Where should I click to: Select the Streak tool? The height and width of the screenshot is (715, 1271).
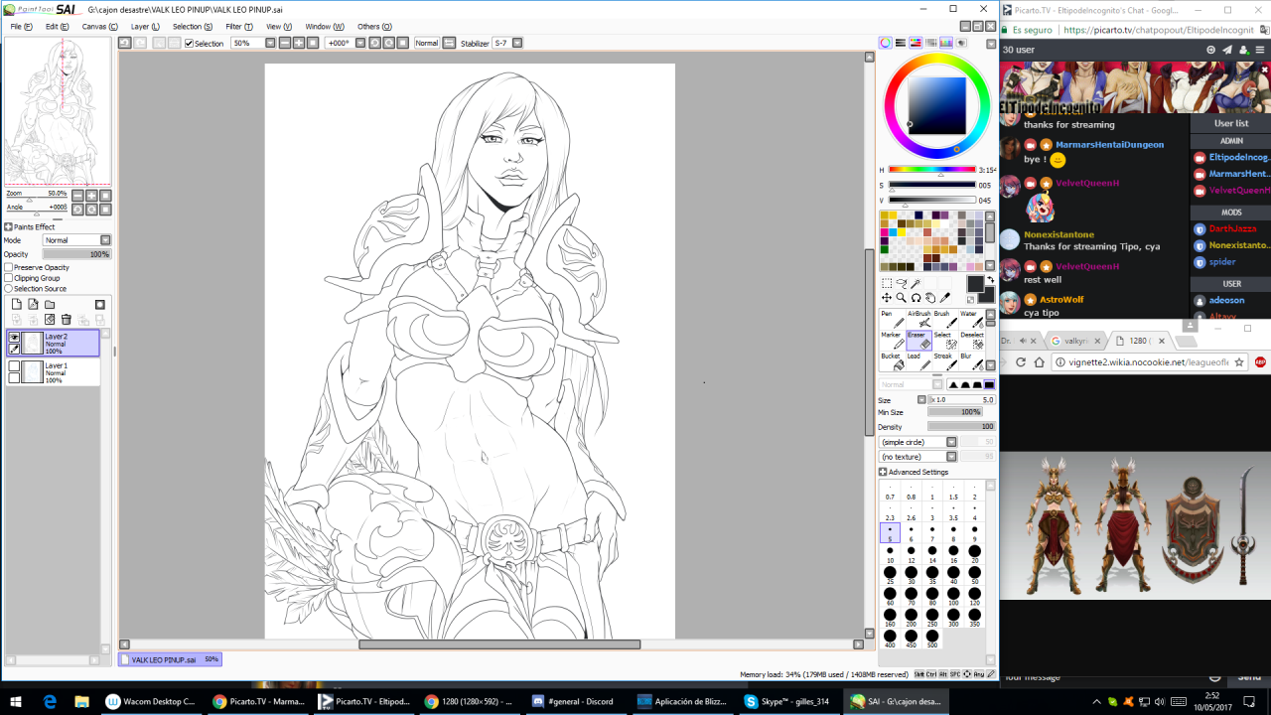click(945, 360)
